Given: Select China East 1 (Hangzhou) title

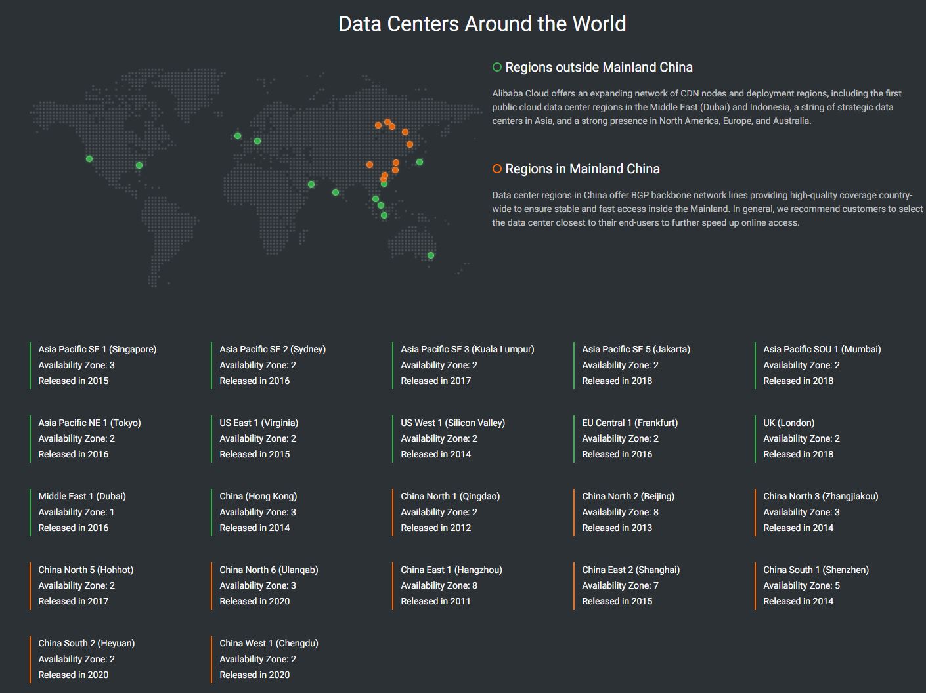Looking at the screenshot, I should tap(452, 570).
